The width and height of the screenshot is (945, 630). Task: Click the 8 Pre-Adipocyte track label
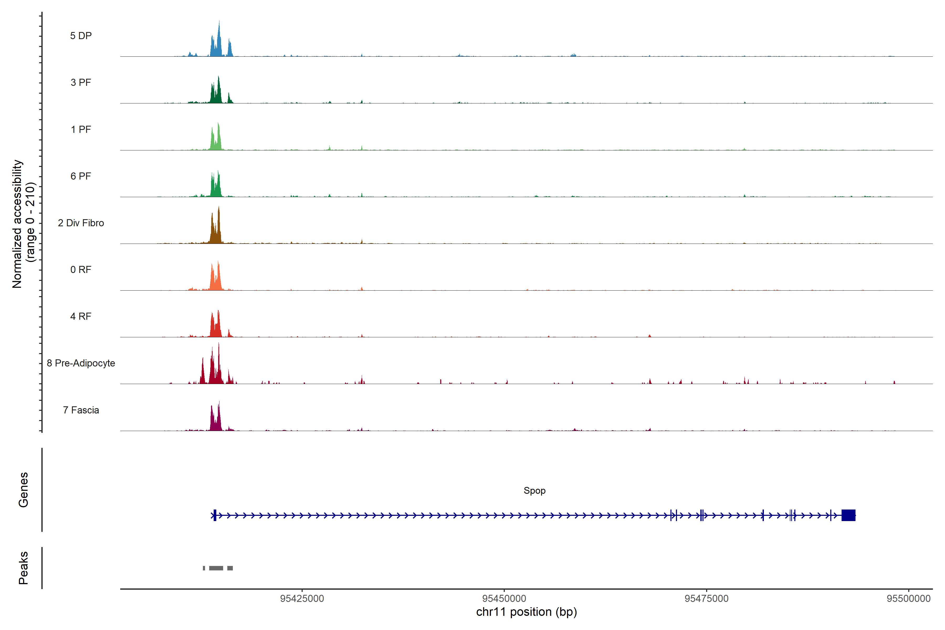tap(81, 363)
